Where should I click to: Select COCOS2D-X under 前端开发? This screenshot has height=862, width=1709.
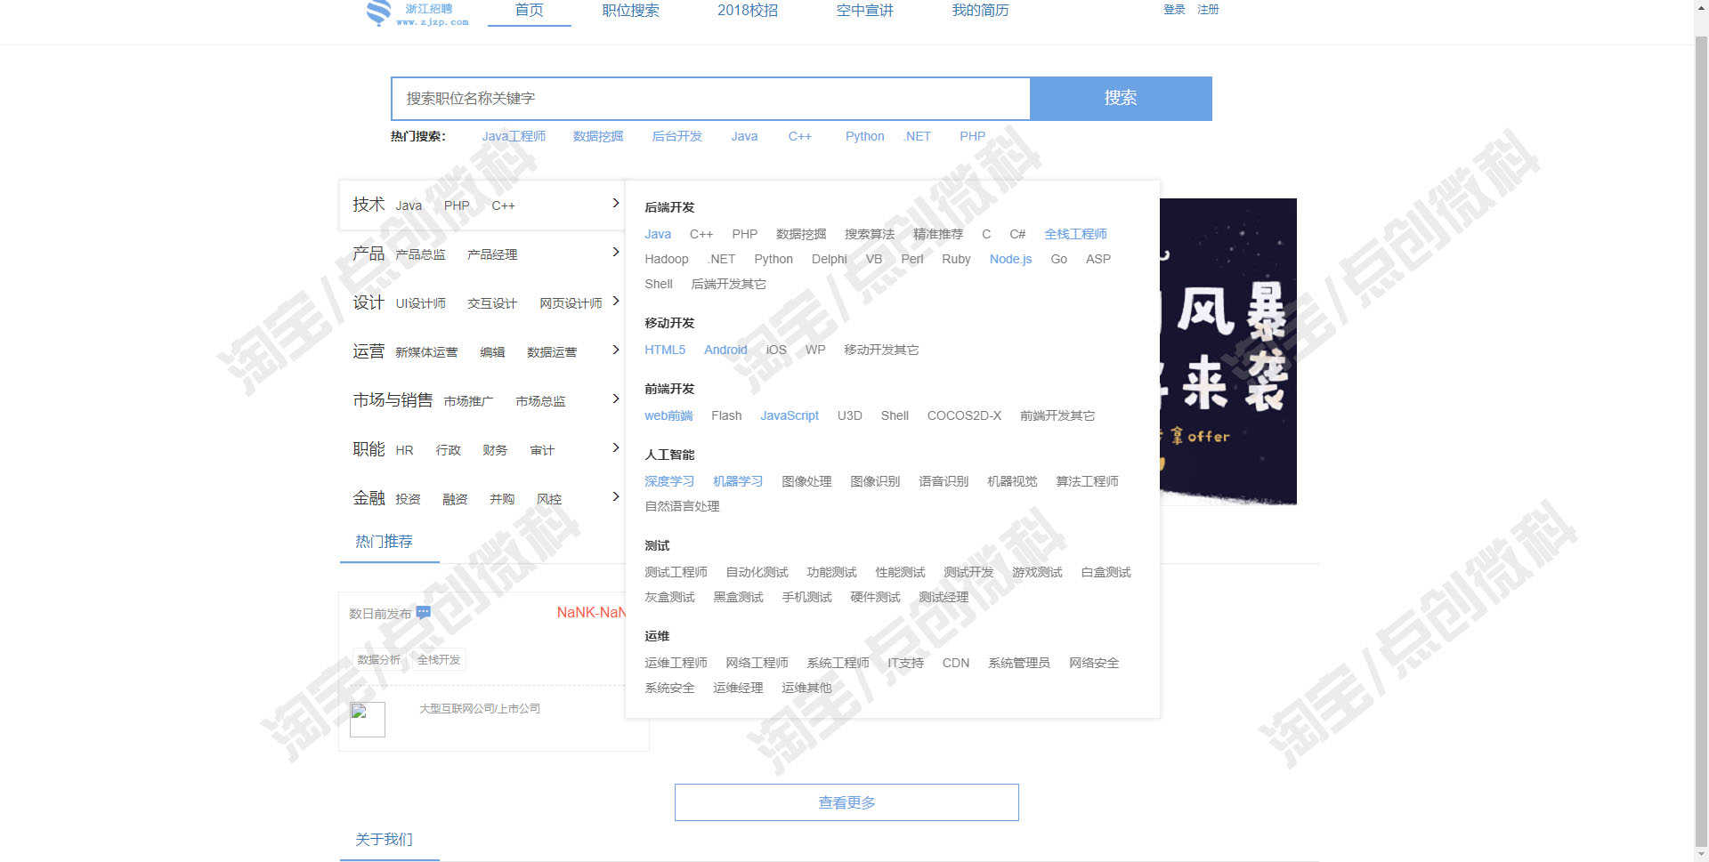point(964,415)
